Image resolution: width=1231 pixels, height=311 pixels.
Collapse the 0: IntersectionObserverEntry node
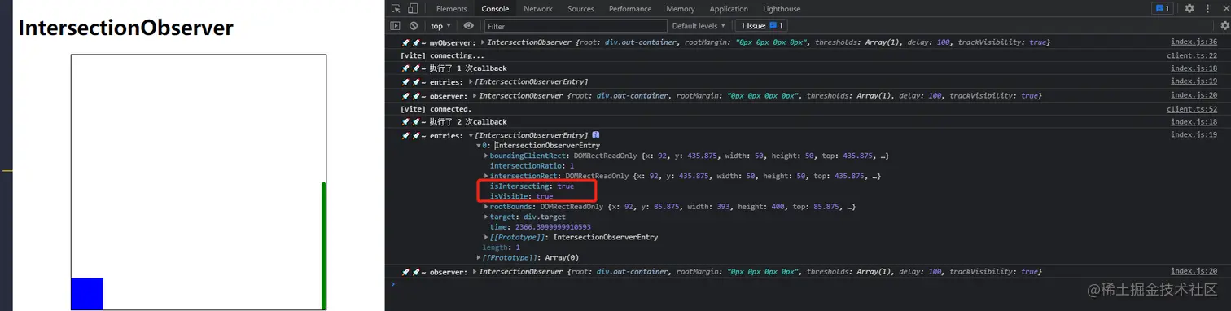coord(479,146)
